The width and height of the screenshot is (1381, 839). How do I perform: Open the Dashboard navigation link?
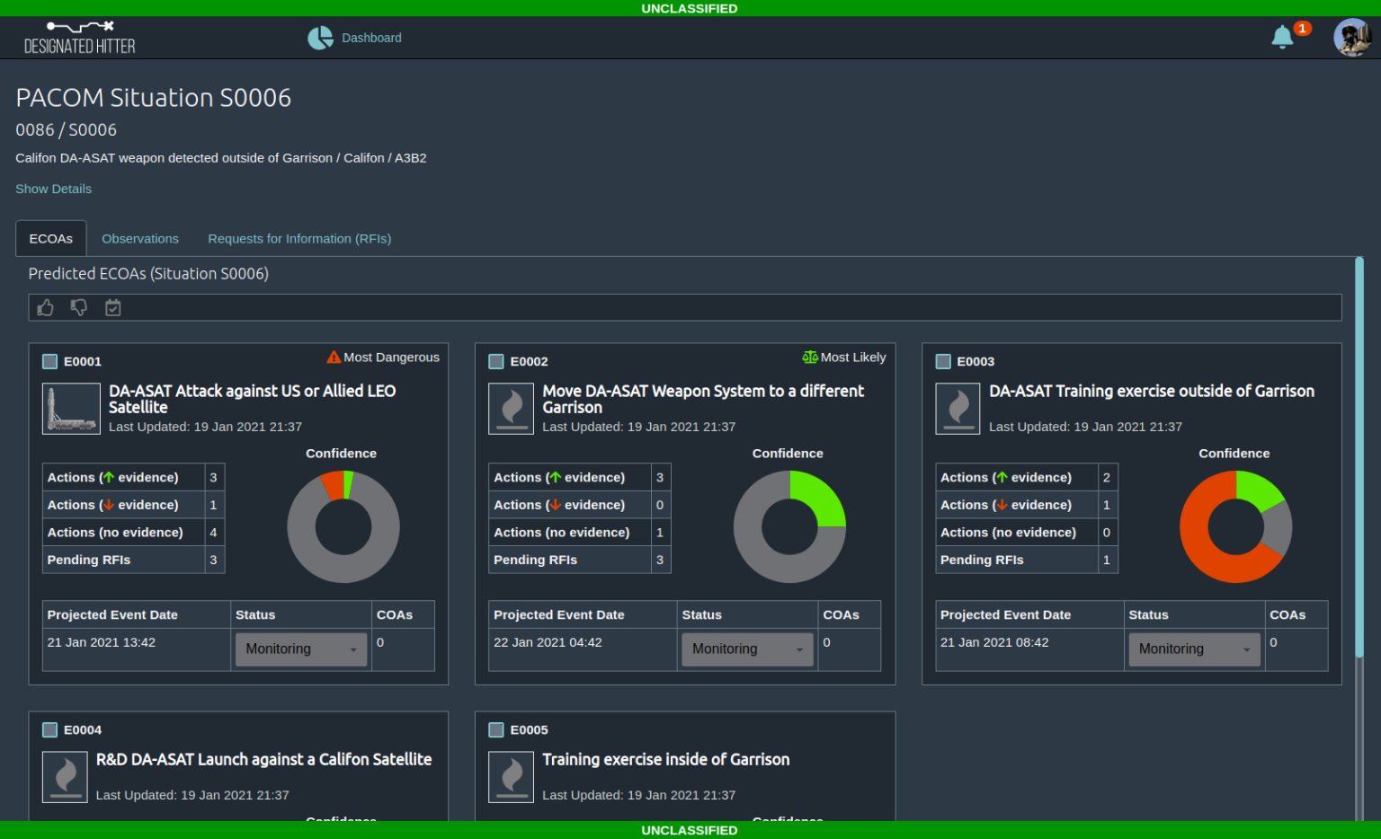(x=371, y=38)
